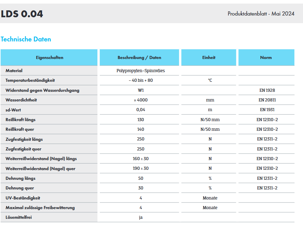Select the Technische Daten heading

click(x=26, y=39)
